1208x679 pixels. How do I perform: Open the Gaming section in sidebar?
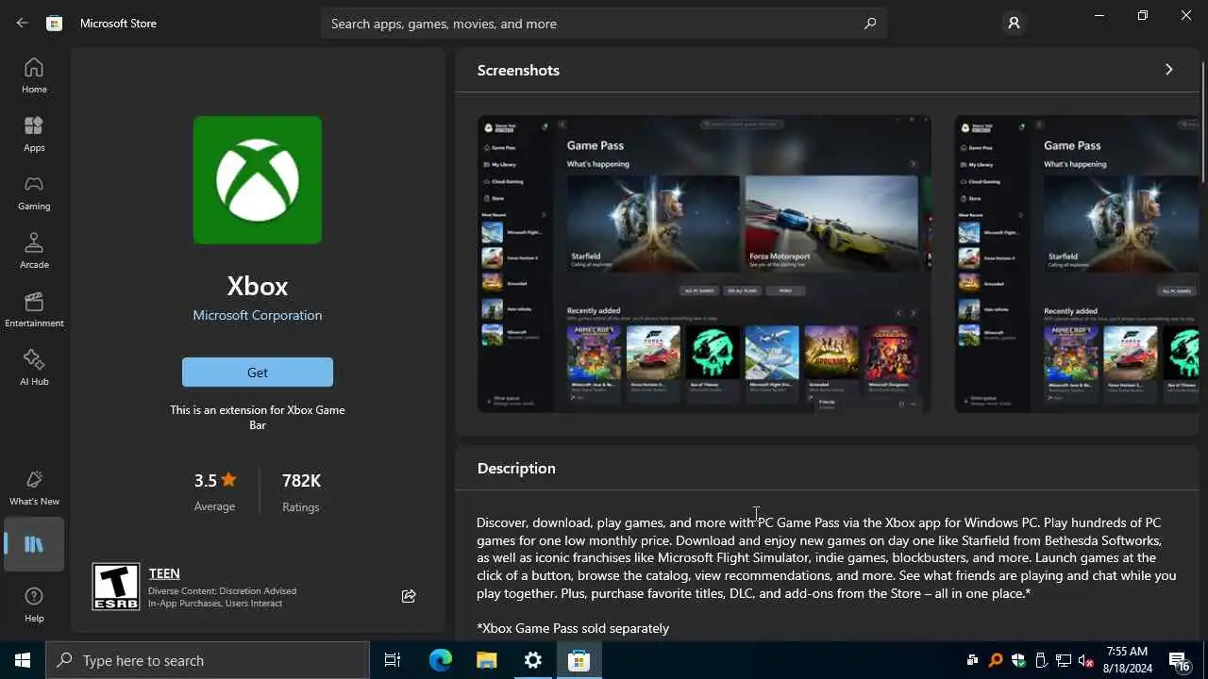[x=34, y=192]
